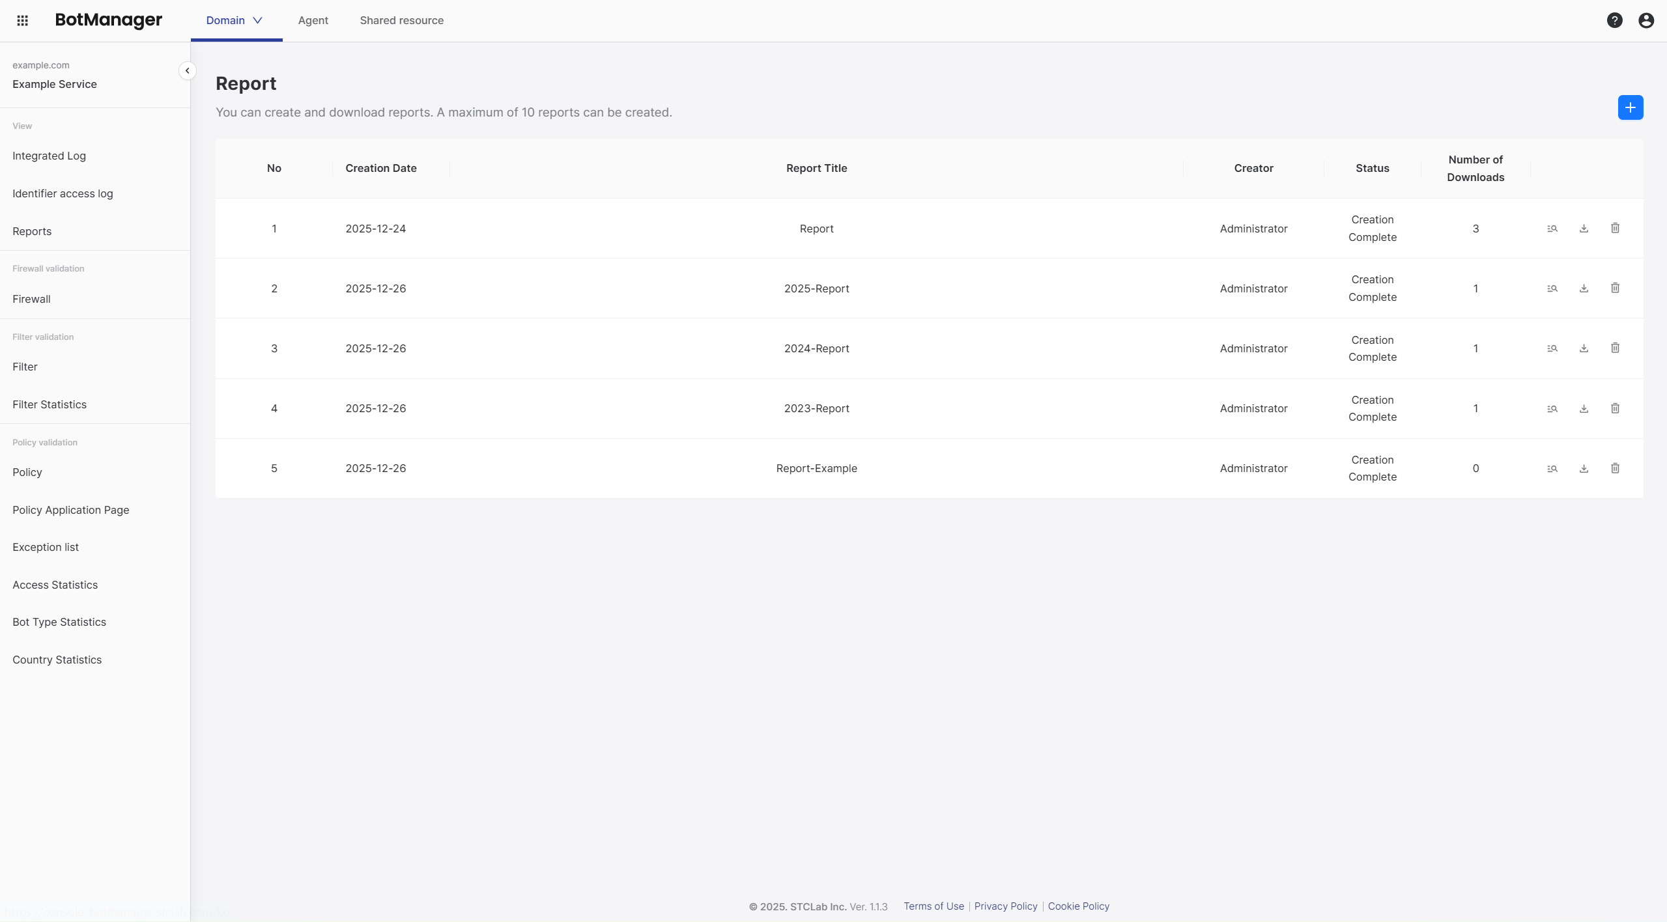View details of the 2025-Report
The image size is (1667, 922).
(1552, 288)
